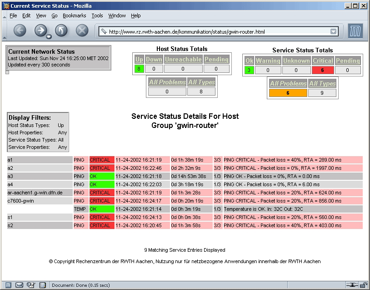
Task: Open Mail from the status bar envelope icon
Action: (19, 285)
